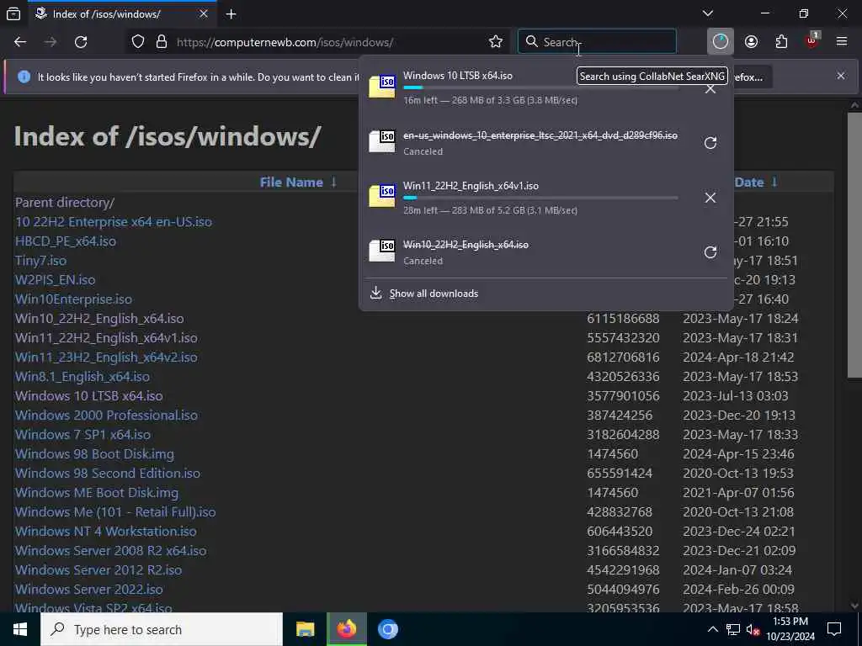Download the W2PIS_EN.iso file
The height and width of the screenshot is (646, 862).
[x=55, y=279]
